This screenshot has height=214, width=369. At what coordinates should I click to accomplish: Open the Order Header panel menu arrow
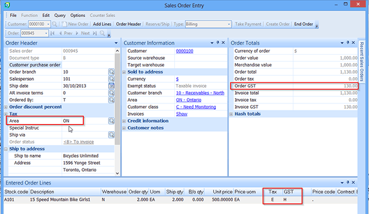click(116, 43)
